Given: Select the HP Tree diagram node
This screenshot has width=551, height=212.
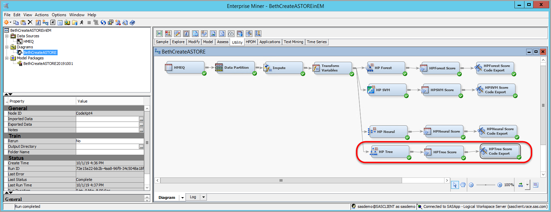Looking at the screenshot, I should [390, 152].
